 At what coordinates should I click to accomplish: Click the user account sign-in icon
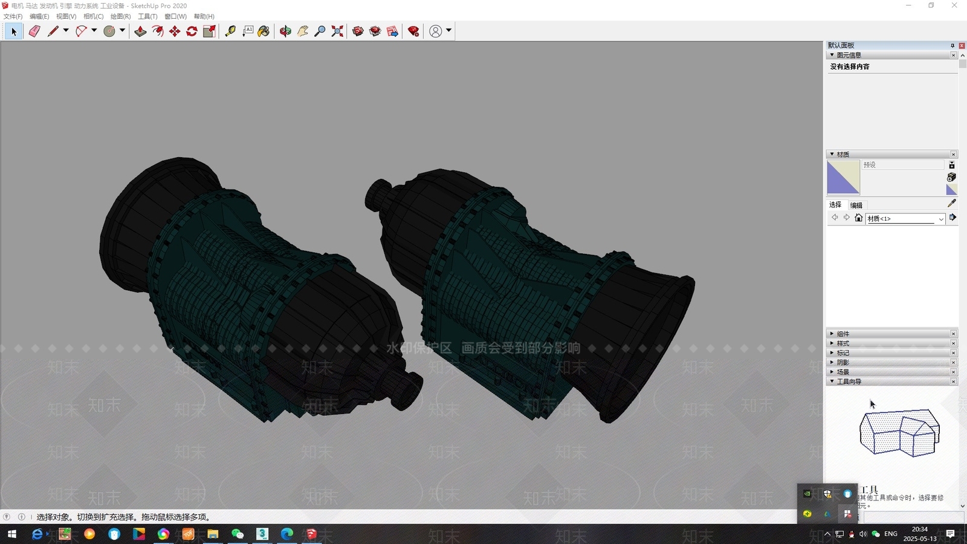[436, 31]
